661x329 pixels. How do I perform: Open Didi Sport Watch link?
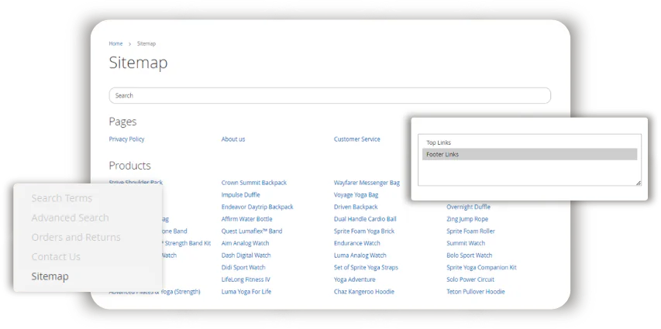tap(243, 268)
